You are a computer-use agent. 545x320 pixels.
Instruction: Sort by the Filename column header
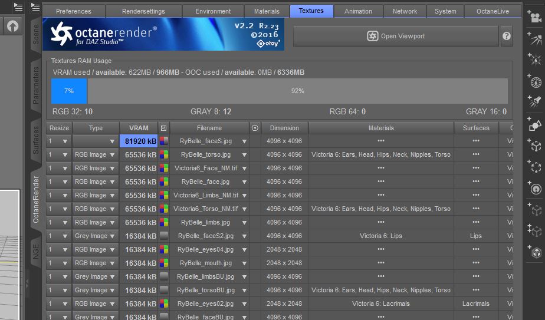pos(209,128)
